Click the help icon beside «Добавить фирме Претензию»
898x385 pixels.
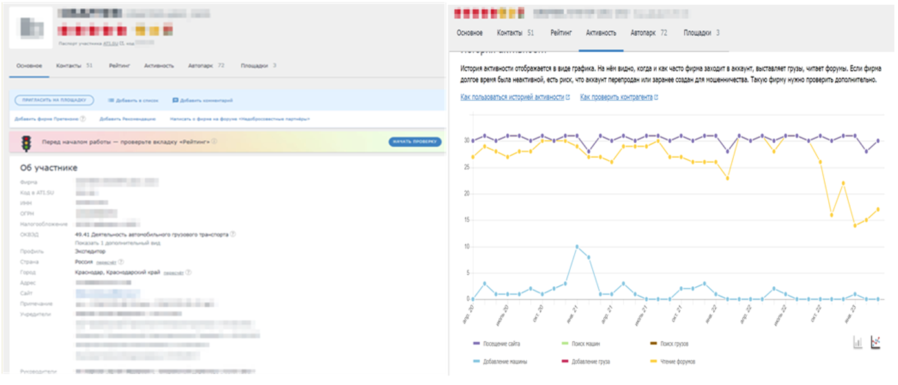pyautogui.click(x=83, y=119)
